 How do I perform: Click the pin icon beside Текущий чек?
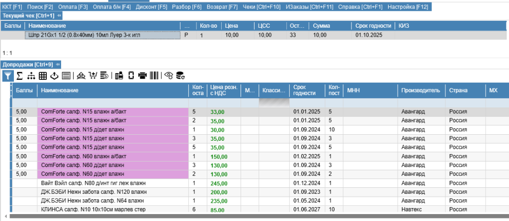pyautogui.click(x=59, y=15)
